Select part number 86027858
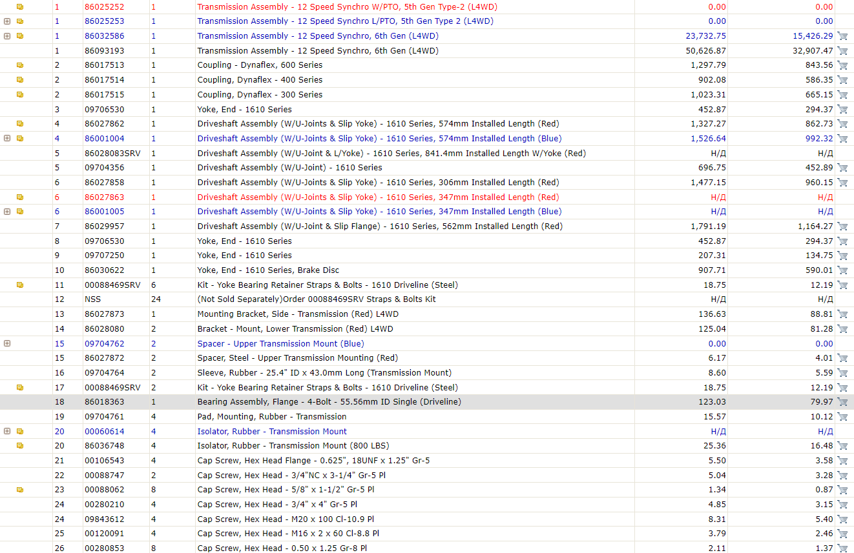Screen dimensions: 854x553 (105, 183)
